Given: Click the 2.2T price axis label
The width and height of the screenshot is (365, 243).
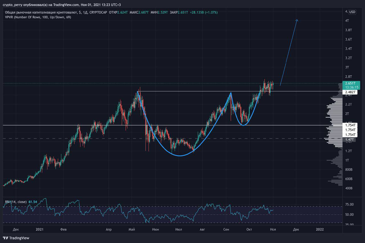Looking at the screenshot, I should click(349, 105).
